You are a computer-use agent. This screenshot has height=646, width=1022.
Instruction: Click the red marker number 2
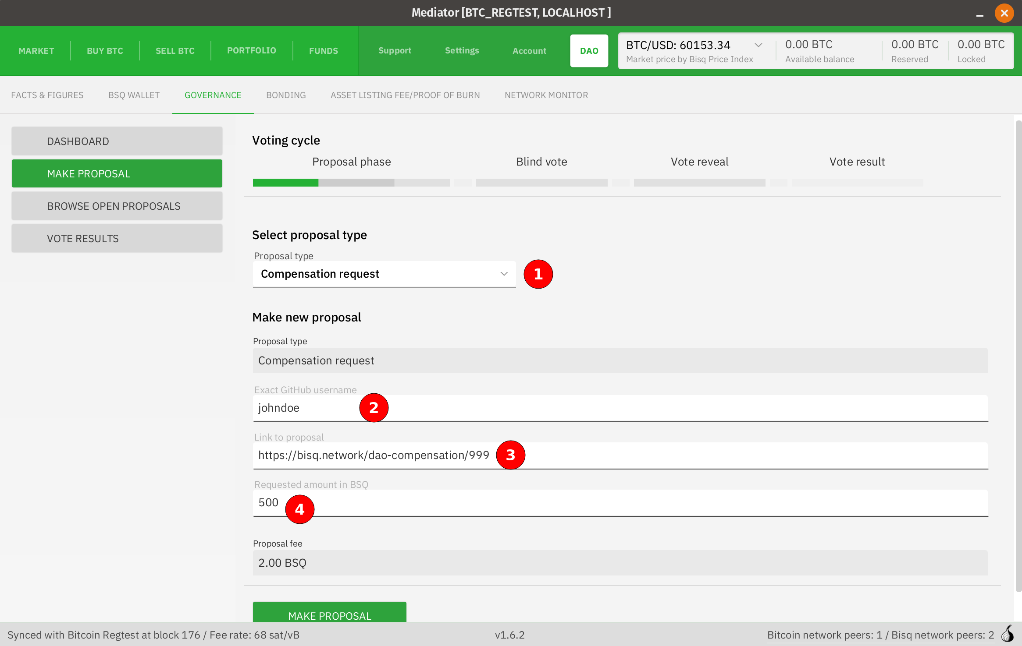coord(374,408)
